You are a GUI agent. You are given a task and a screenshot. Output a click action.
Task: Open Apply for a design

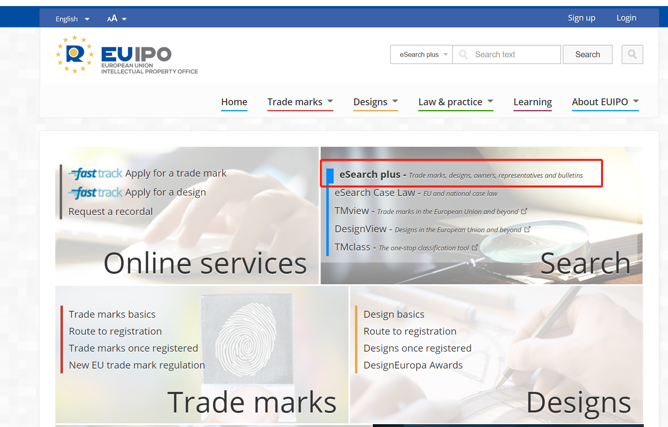pyautogui.click(x=165, y=192)
